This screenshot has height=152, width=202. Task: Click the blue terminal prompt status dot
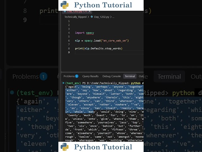63,83
